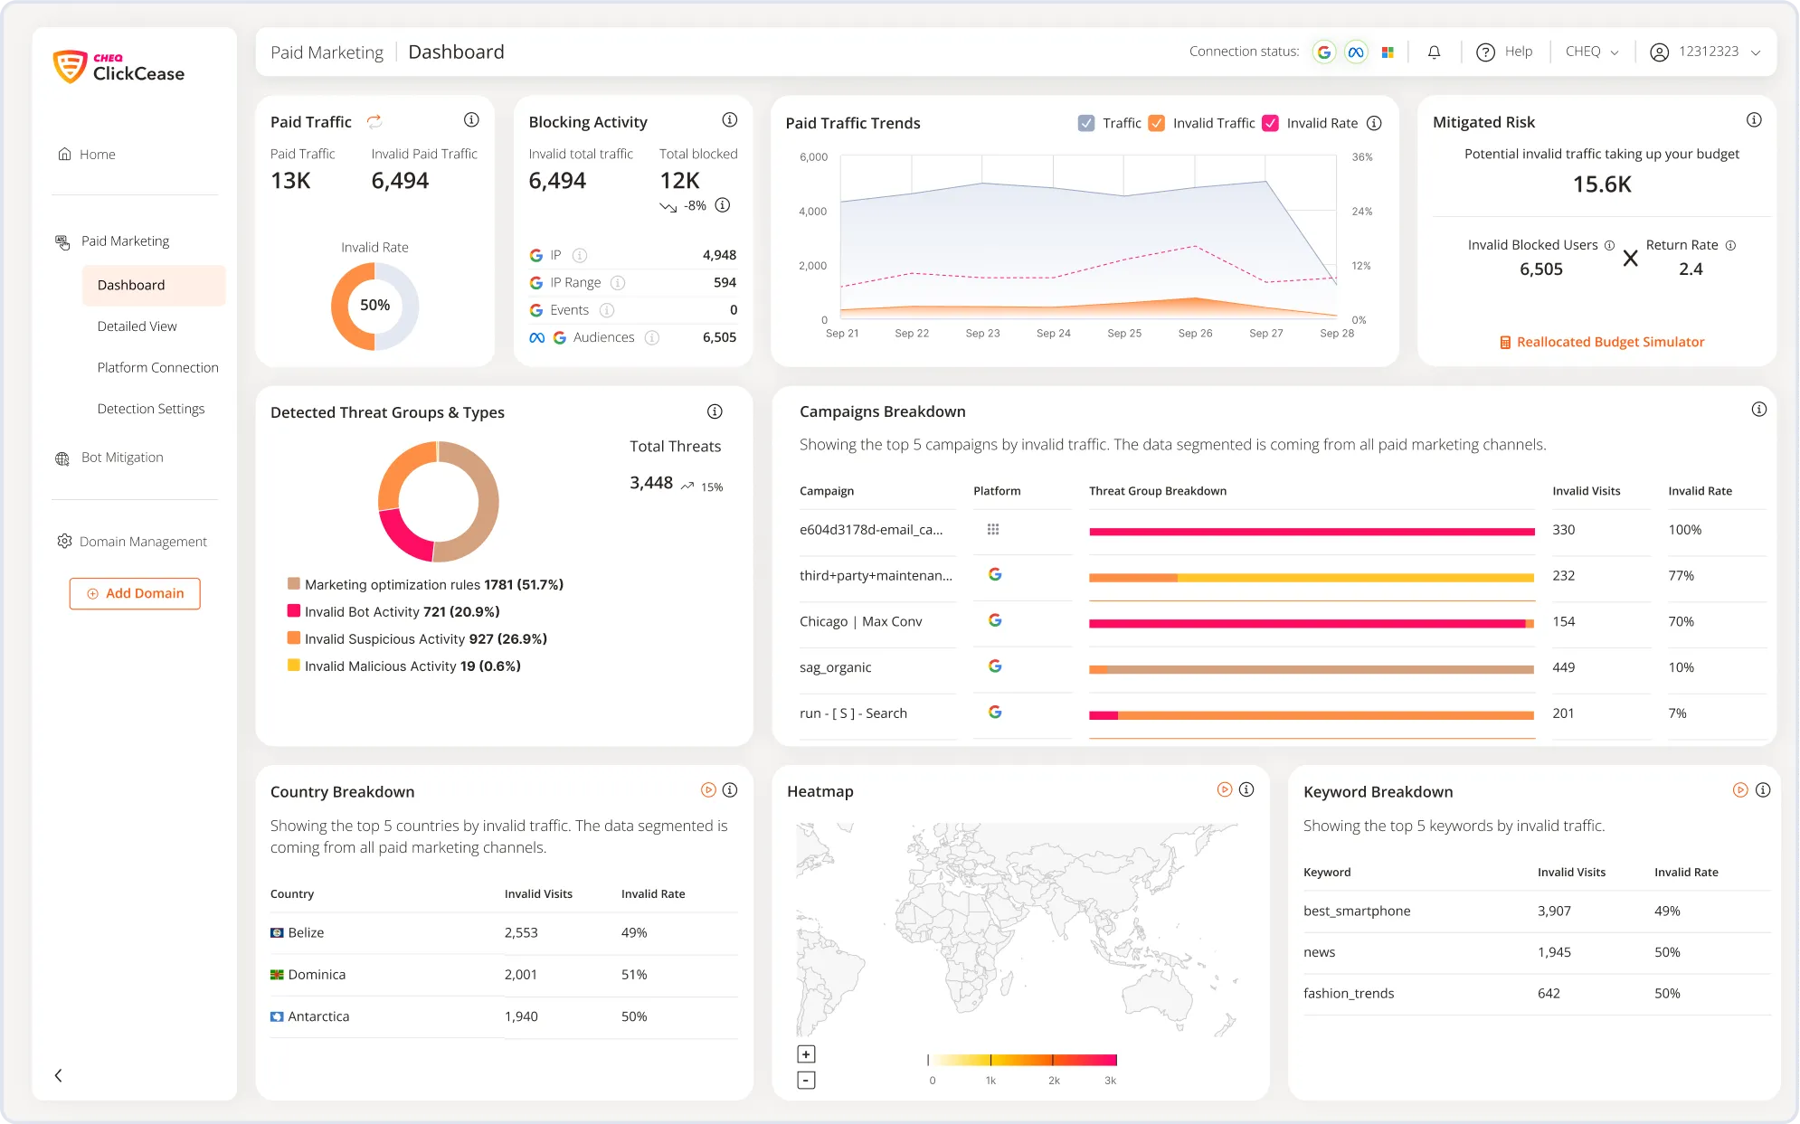Viewport: 1800px width, 1124px height.
Task: Play the Keyword Breakdown tutorial icon
Action: pyautogui.click(x=1739, y=789)
